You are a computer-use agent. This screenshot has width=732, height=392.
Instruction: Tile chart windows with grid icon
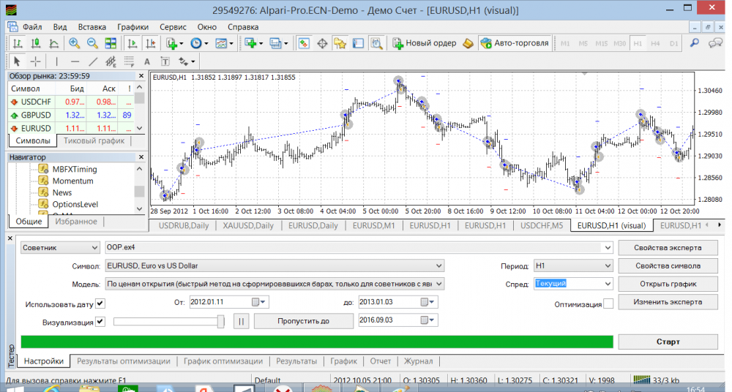coord(111,43)
